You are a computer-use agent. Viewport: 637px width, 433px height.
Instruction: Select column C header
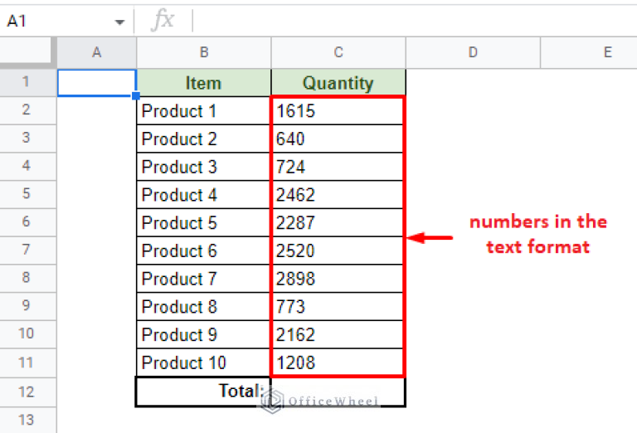[x=338, y=53]
